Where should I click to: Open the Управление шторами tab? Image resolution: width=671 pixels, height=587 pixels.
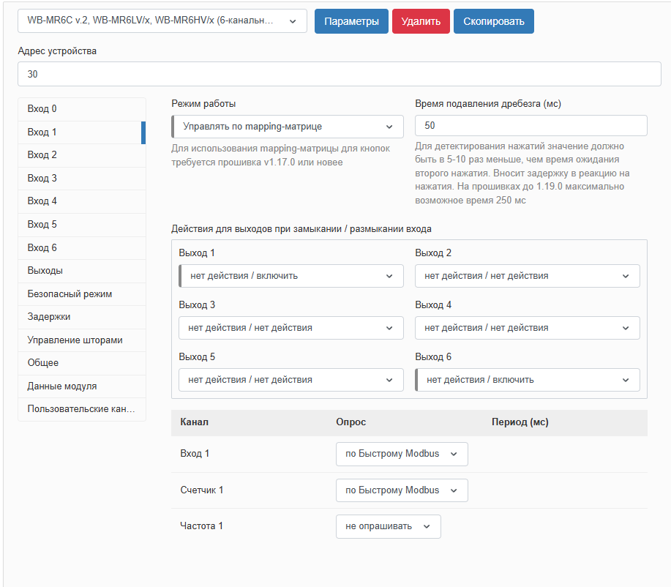click(81, 340)
